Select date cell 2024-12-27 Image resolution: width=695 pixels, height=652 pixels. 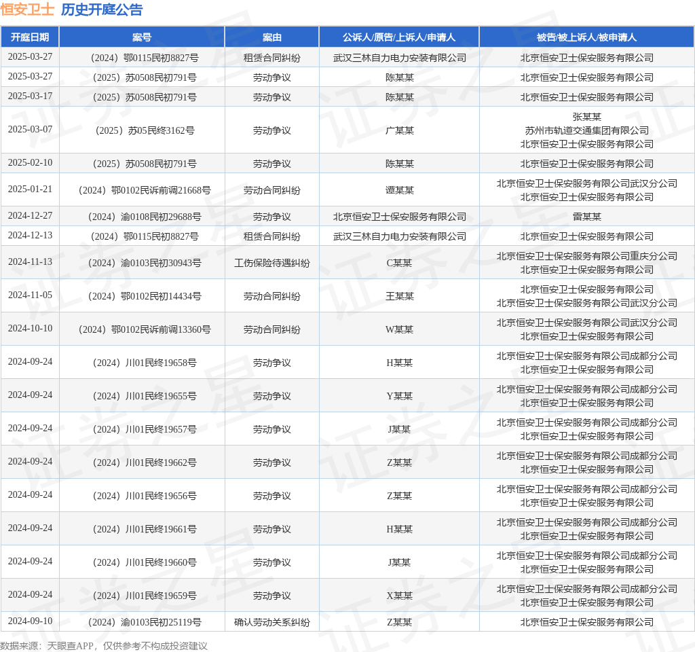pos(30,216)
